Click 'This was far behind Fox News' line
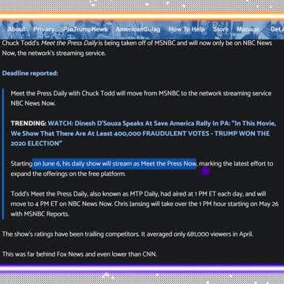 click(80, 254)
